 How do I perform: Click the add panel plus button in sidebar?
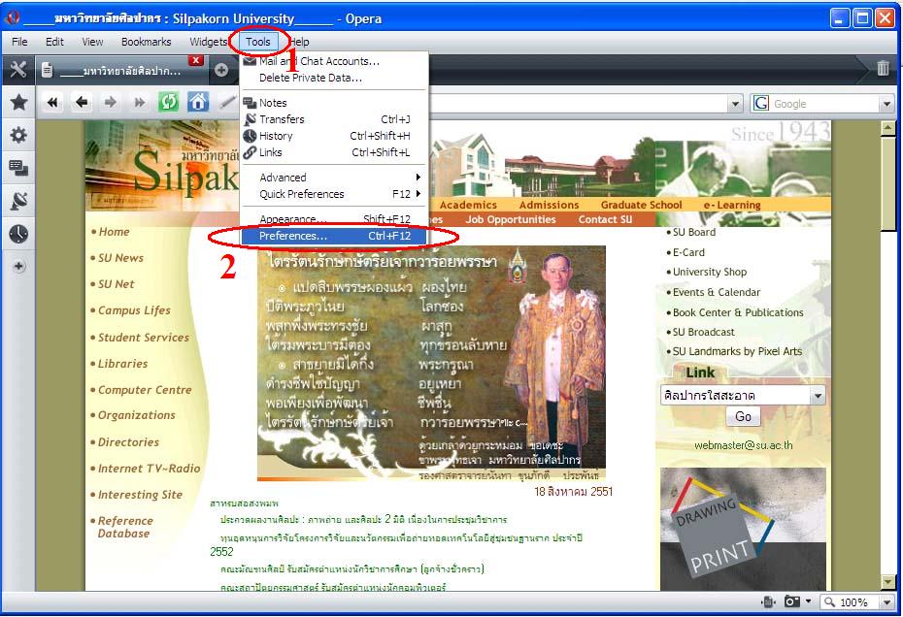point(19,266)
